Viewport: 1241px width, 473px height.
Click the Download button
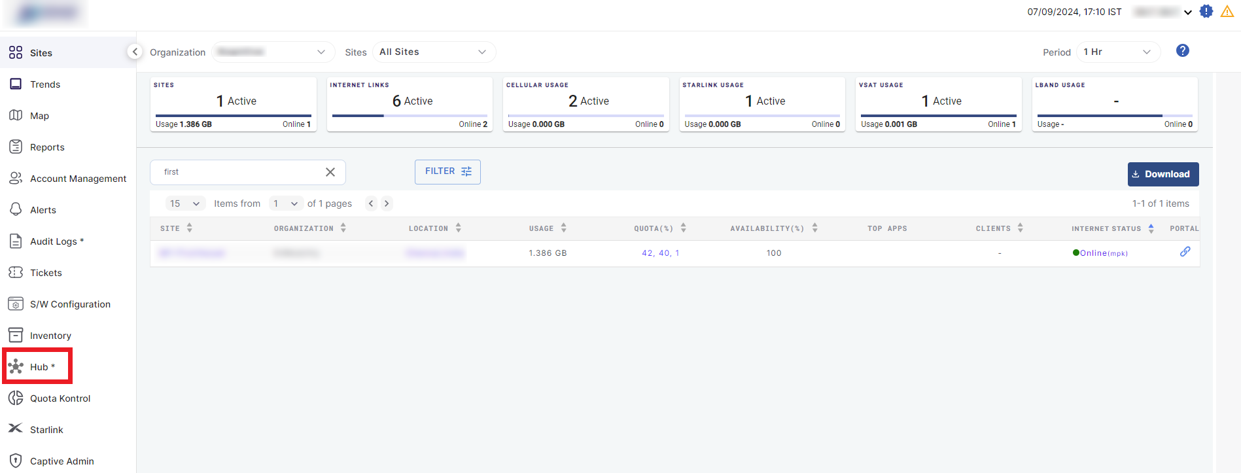(x=1162, y=174)
